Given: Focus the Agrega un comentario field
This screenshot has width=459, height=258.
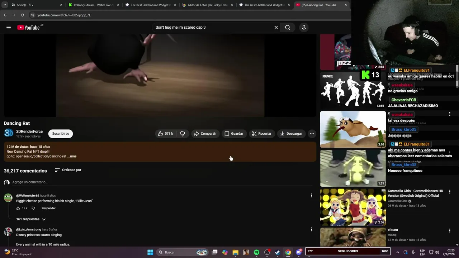Looking at the screenshot, I should (x=163, y=182).
